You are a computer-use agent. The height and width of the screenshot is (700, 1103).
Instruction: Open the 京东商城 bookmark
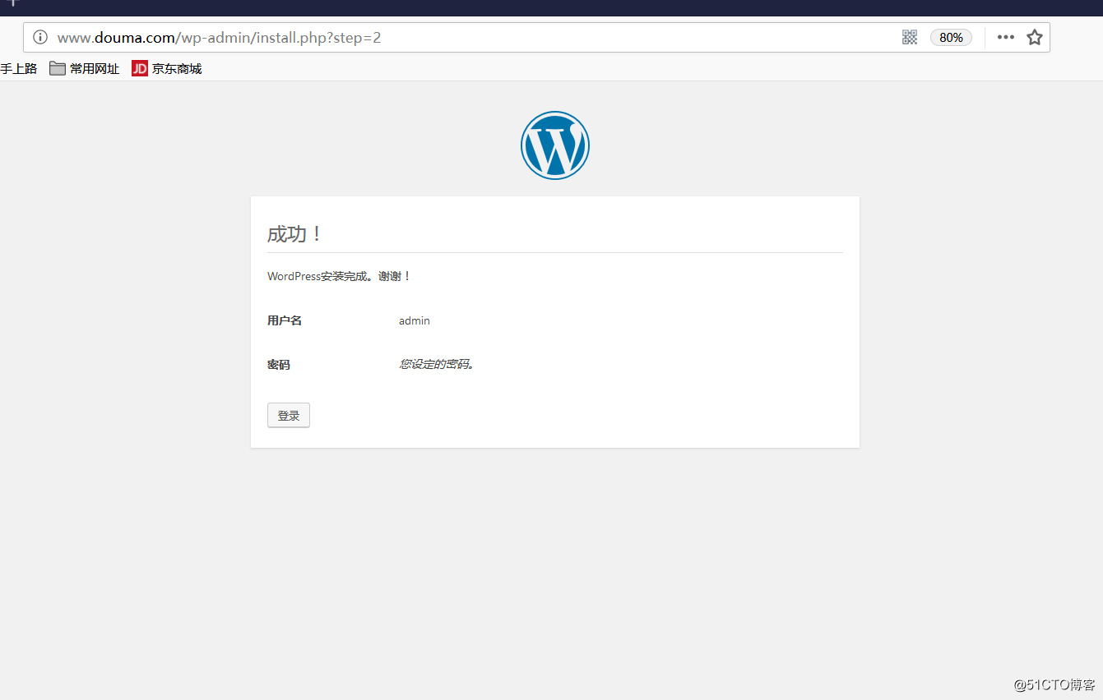click(x=167, y=69)
